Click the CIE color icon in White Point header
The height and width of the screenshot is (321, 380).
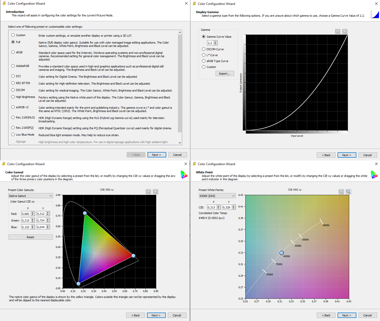[x=374, y=175]
